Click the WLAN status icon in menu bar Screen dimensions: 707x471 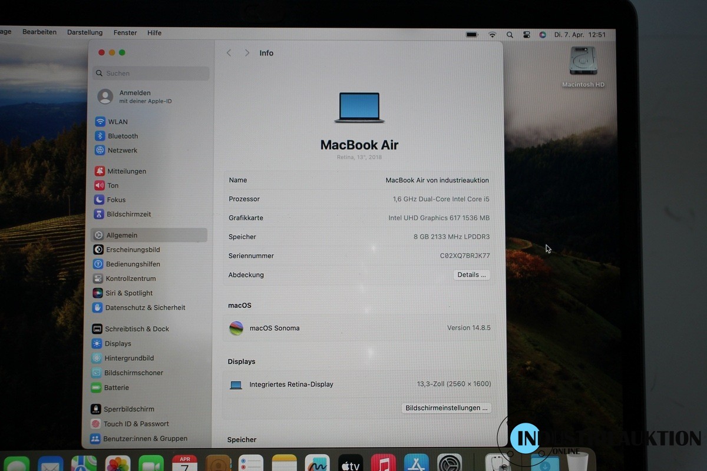point(492,35)
